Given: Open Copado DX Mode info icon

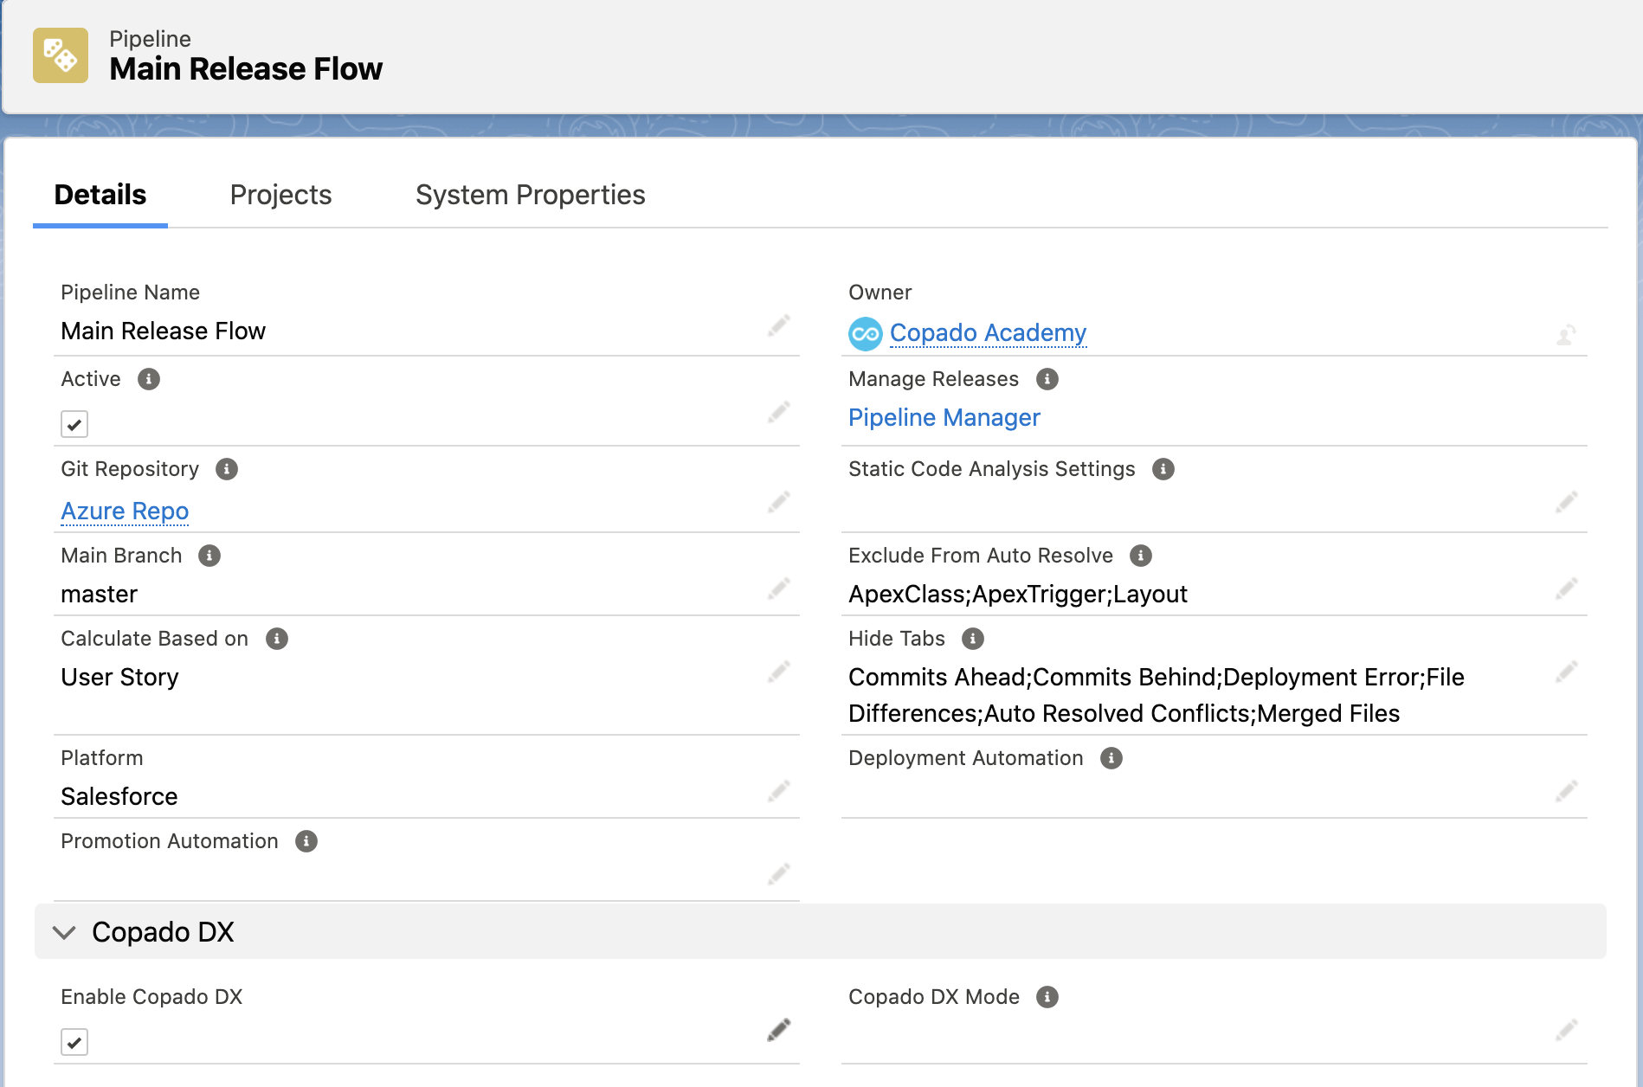Looking at the screenshot, I should click(x=1047, y=997).
